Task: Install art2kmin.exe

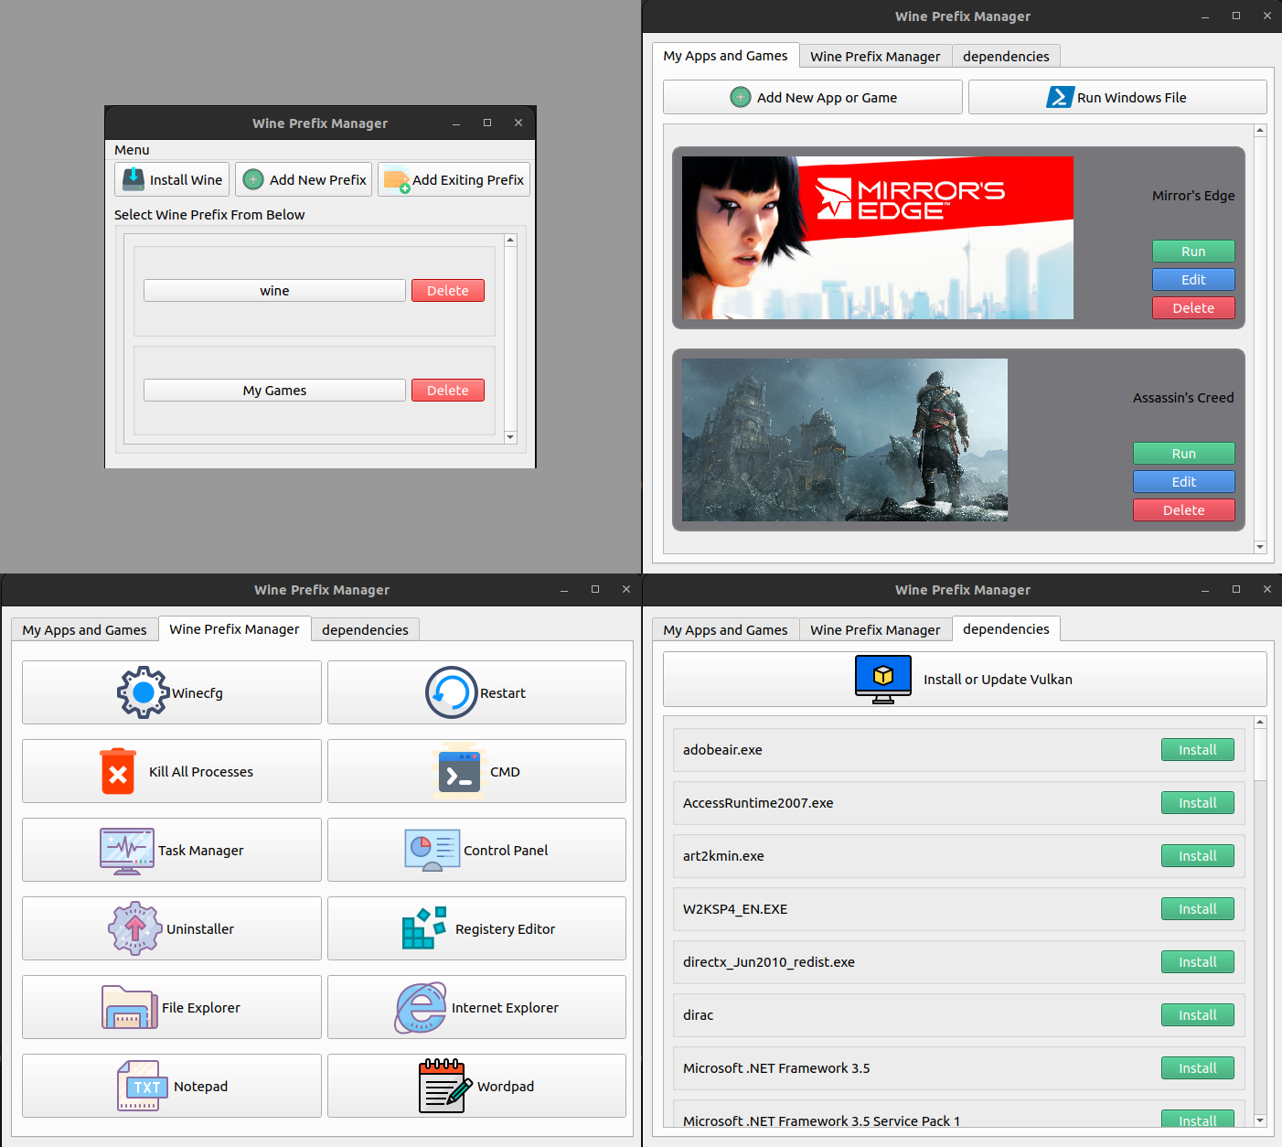Action: point(1198,855)
